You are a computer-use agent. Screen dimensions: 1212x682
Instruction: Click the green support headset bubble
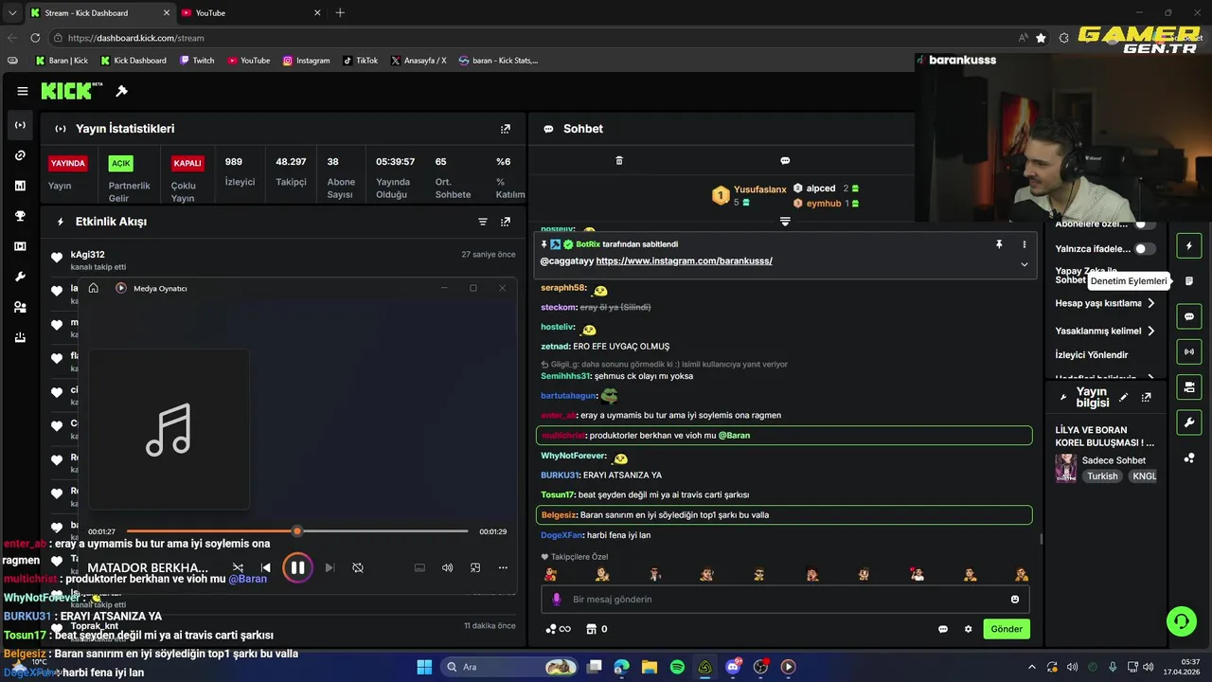(x=1181, y=621)
